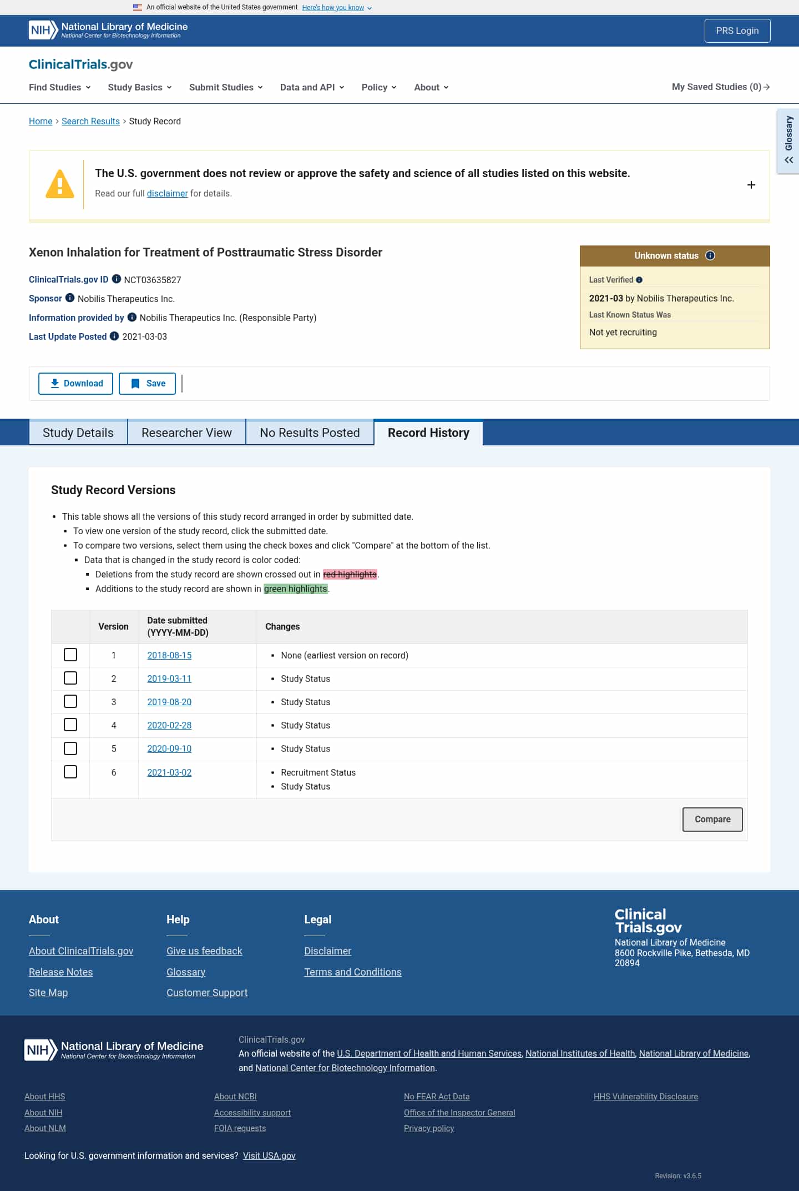Open version submitted on 2019-03-11

169,679
